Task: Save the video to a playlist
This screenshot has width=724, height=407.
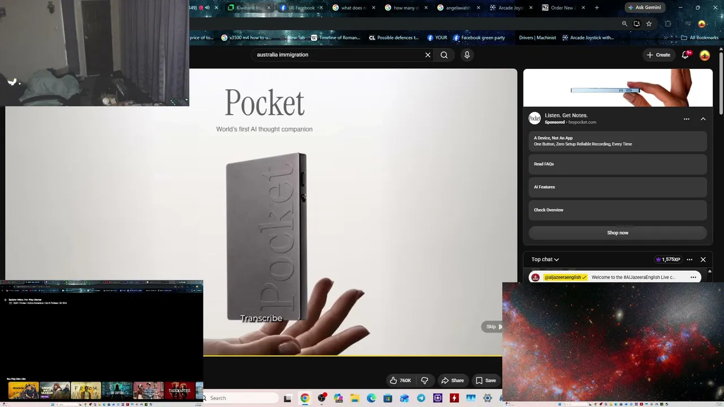Action: click(x=486, y=380)
